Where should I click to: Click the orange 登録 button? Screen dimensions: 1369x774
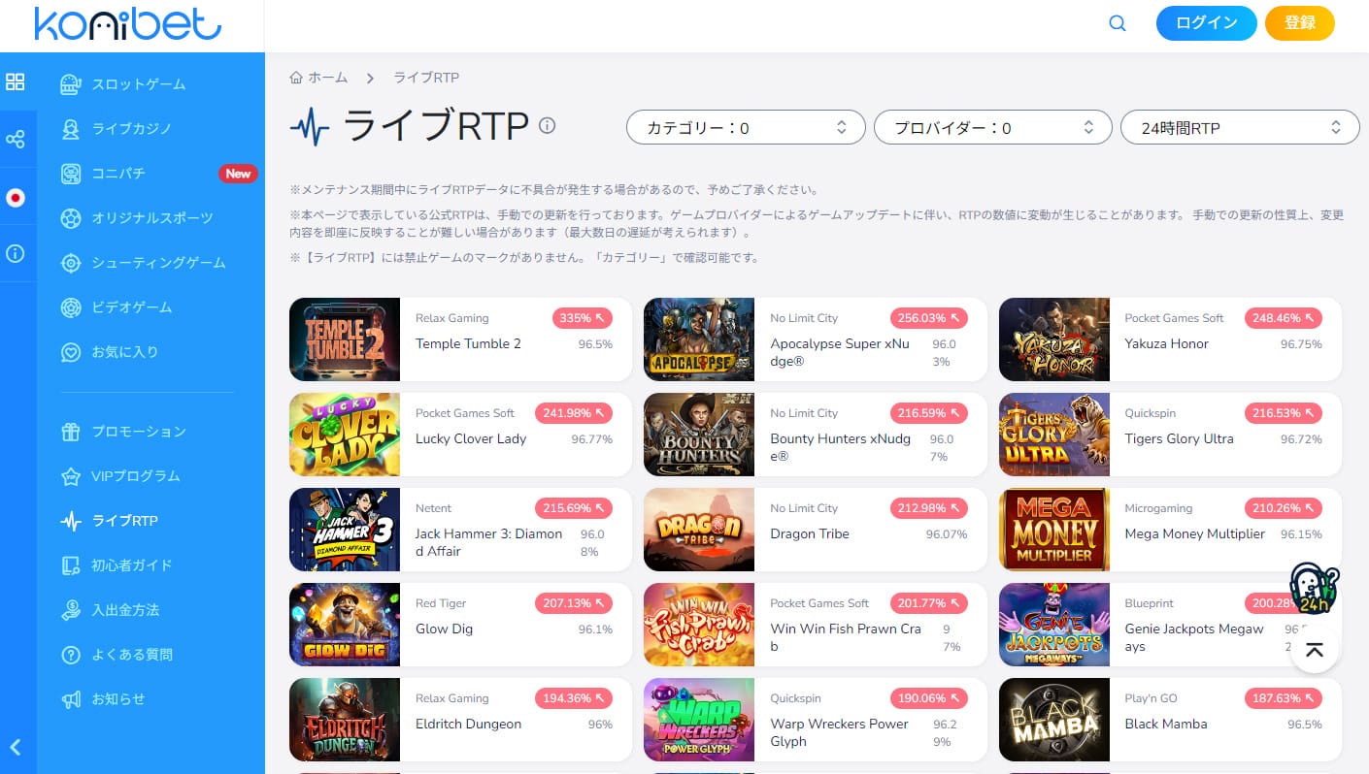[1300, 23]
